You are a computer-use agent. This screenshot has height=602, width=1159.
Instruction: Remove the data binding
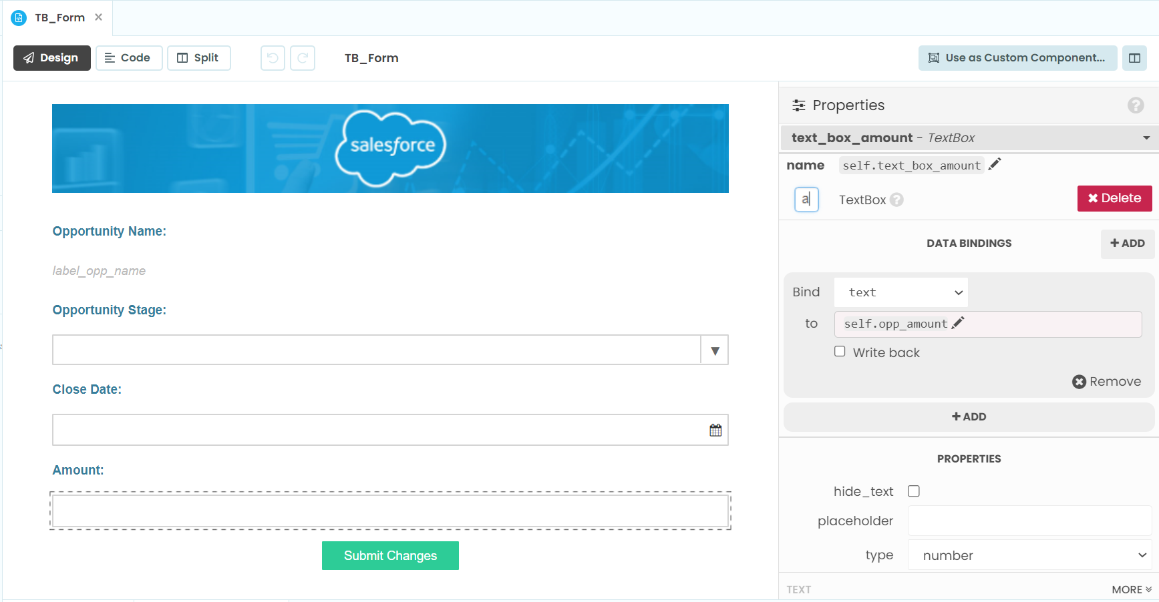[1106, 382]
